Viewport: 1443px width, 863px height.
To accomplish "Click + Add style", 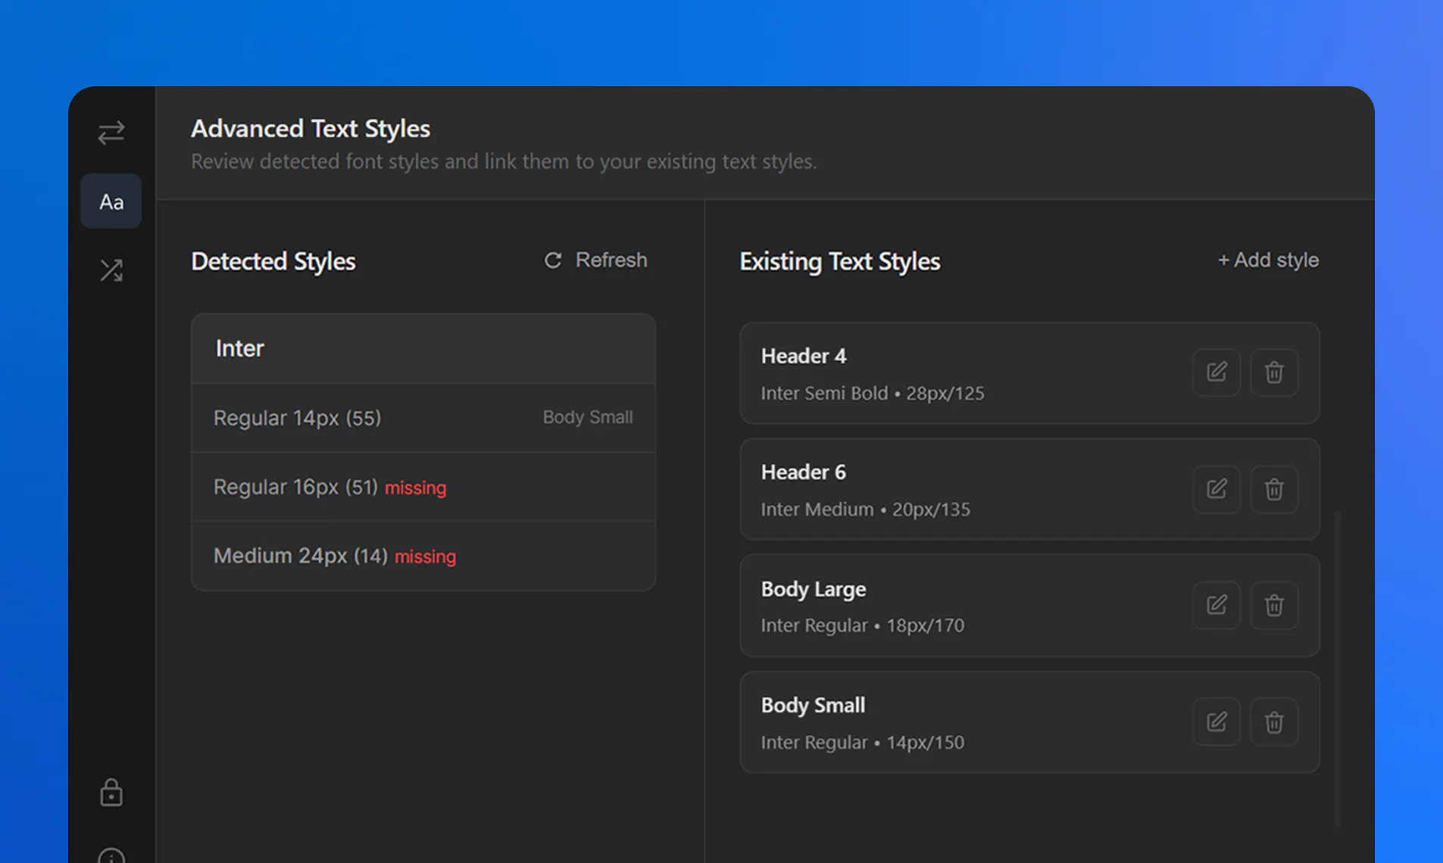I will point(1268,260).
